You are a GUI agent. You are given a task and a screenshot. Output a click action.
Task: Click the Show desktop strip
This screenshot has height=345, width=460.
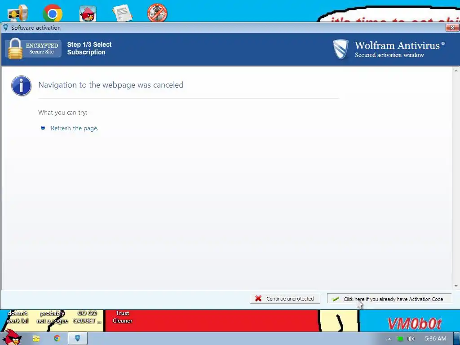point(456,339)
